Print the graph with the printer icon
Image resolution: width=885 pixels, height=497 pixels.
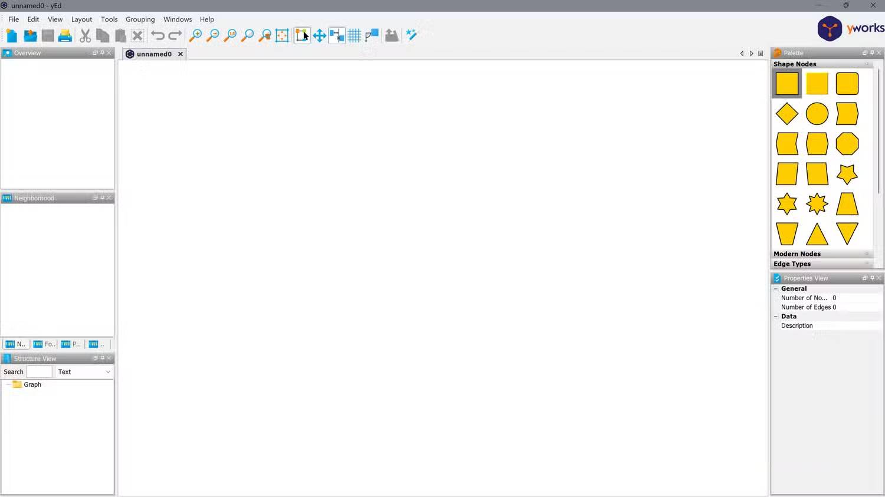pyautogui.click(x=65, y=36)
